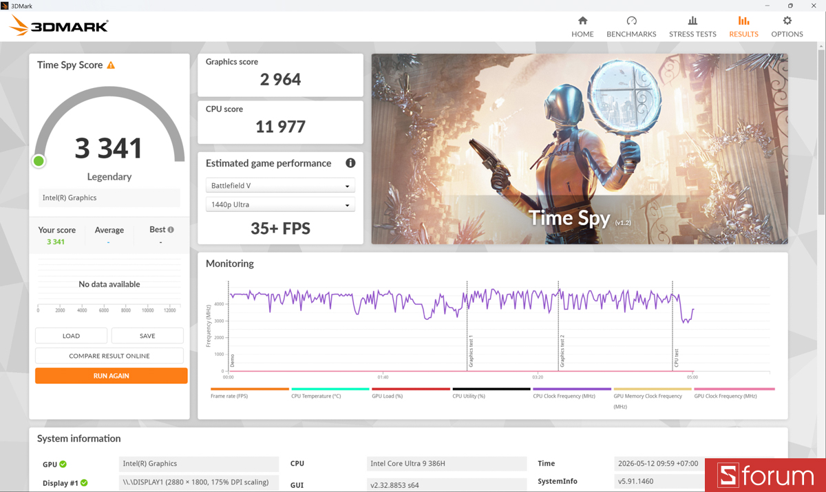Click the green Display #1 check icon

[84, 483]
